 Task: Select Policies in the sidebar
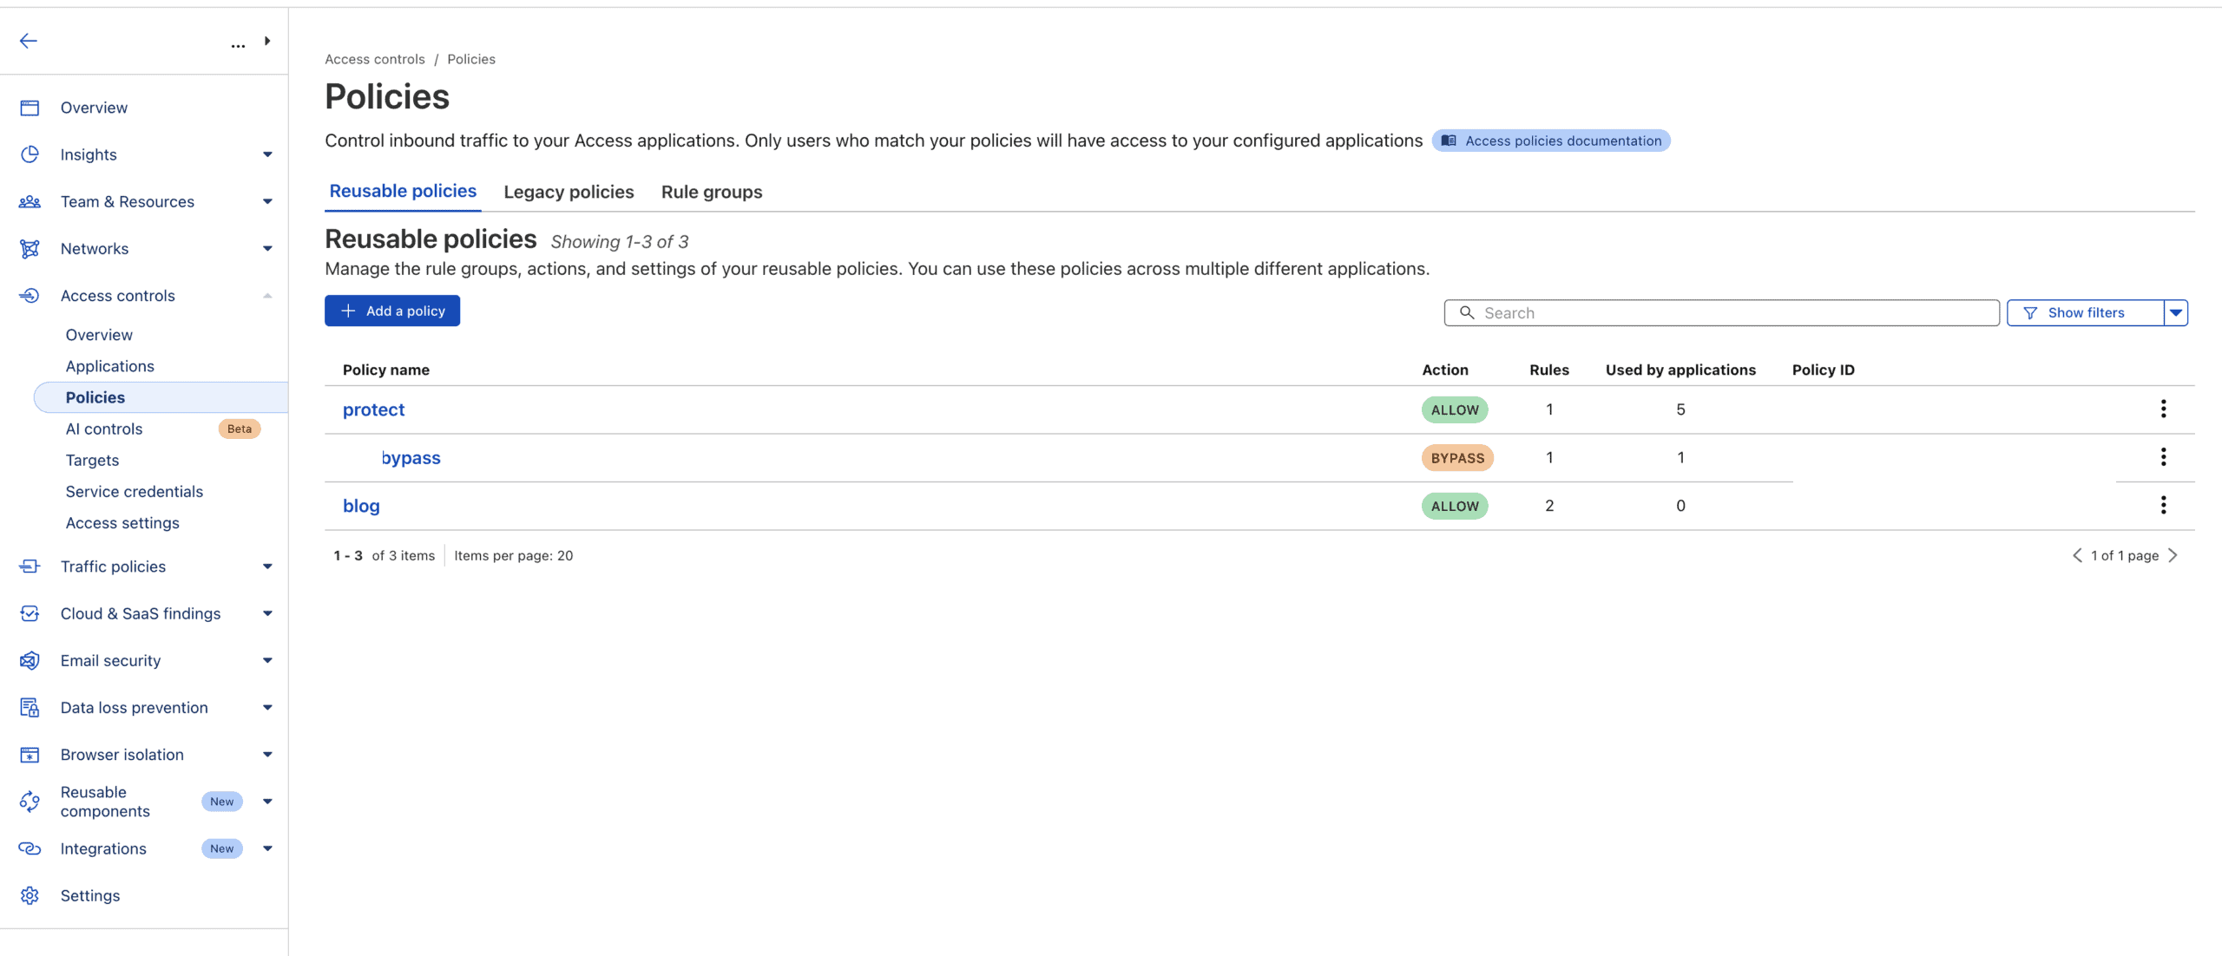[x=161, y=397]
